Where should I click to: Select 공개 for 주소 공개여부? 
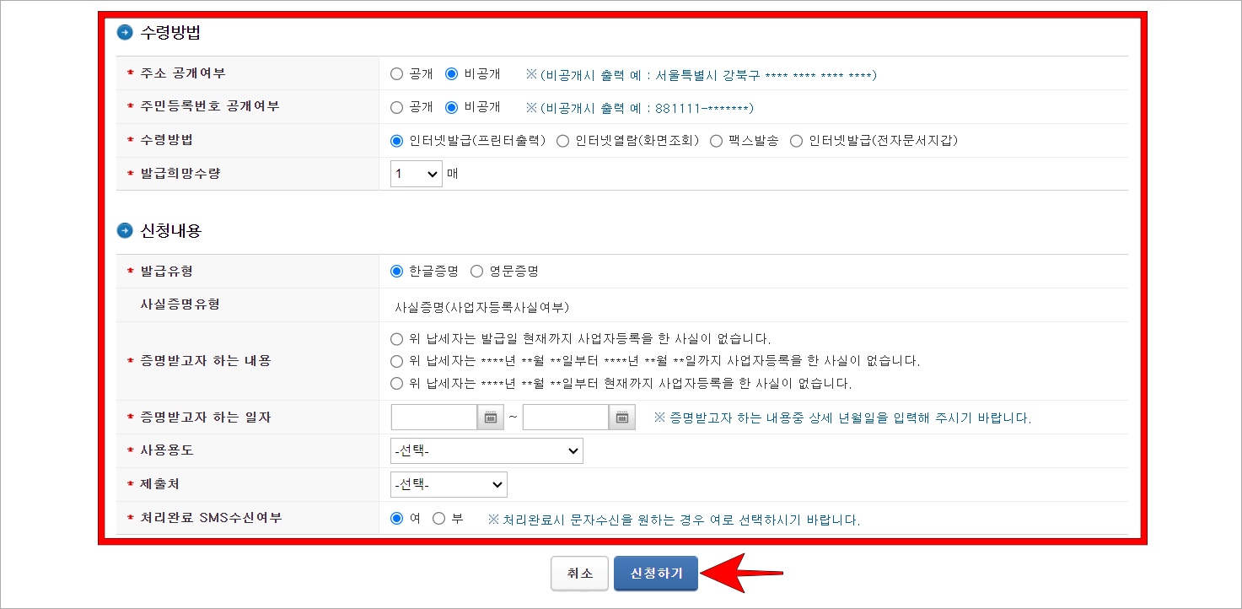pos(397,74)
